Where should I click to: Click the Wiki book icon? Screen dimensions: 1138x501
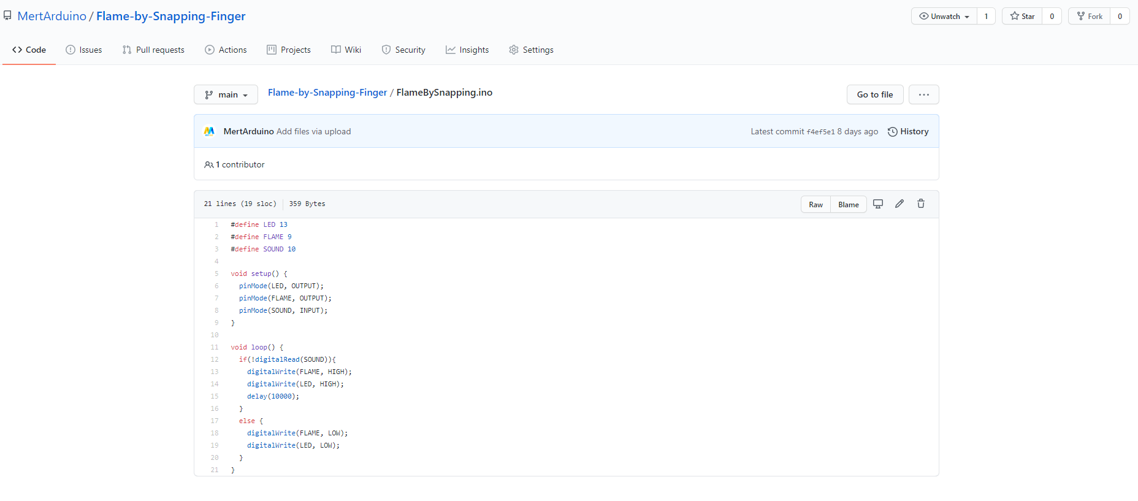click(336, 50)
